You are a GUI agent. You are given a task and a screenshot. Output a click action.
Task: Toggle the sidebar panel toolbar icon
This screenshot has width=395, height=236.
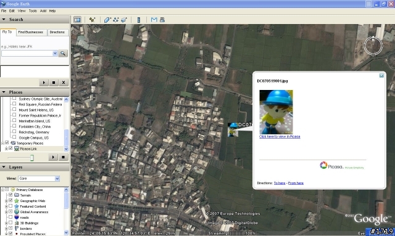click(78, 20)
